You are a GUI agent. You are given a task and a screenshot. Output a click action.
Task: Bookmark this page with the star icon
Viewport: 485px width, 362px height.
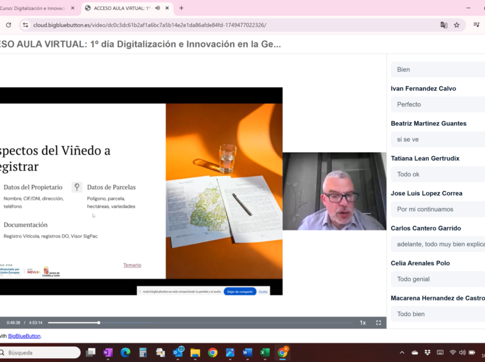(x=457, y=25)
